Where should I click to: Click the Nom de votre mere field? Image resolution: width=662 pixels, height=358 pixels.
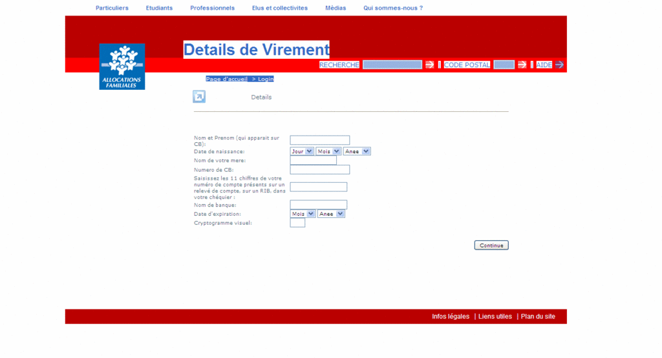tap(314, 160)
